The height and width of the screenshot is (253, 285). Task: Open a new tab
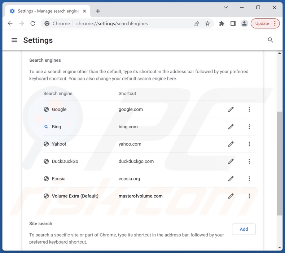pos(98,11)
